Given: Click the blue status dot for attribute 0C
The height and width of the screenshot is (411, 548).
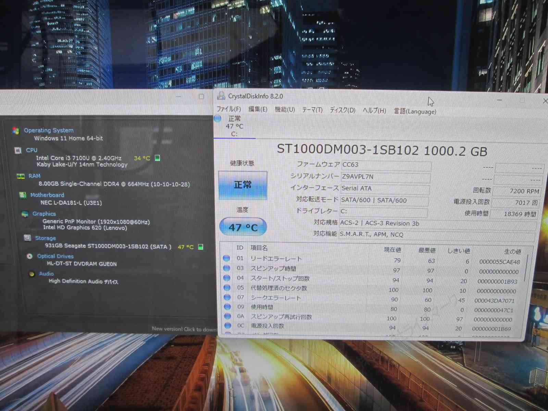Looking at the screenshot, I should pyautogui.click(x=228, y=325).
